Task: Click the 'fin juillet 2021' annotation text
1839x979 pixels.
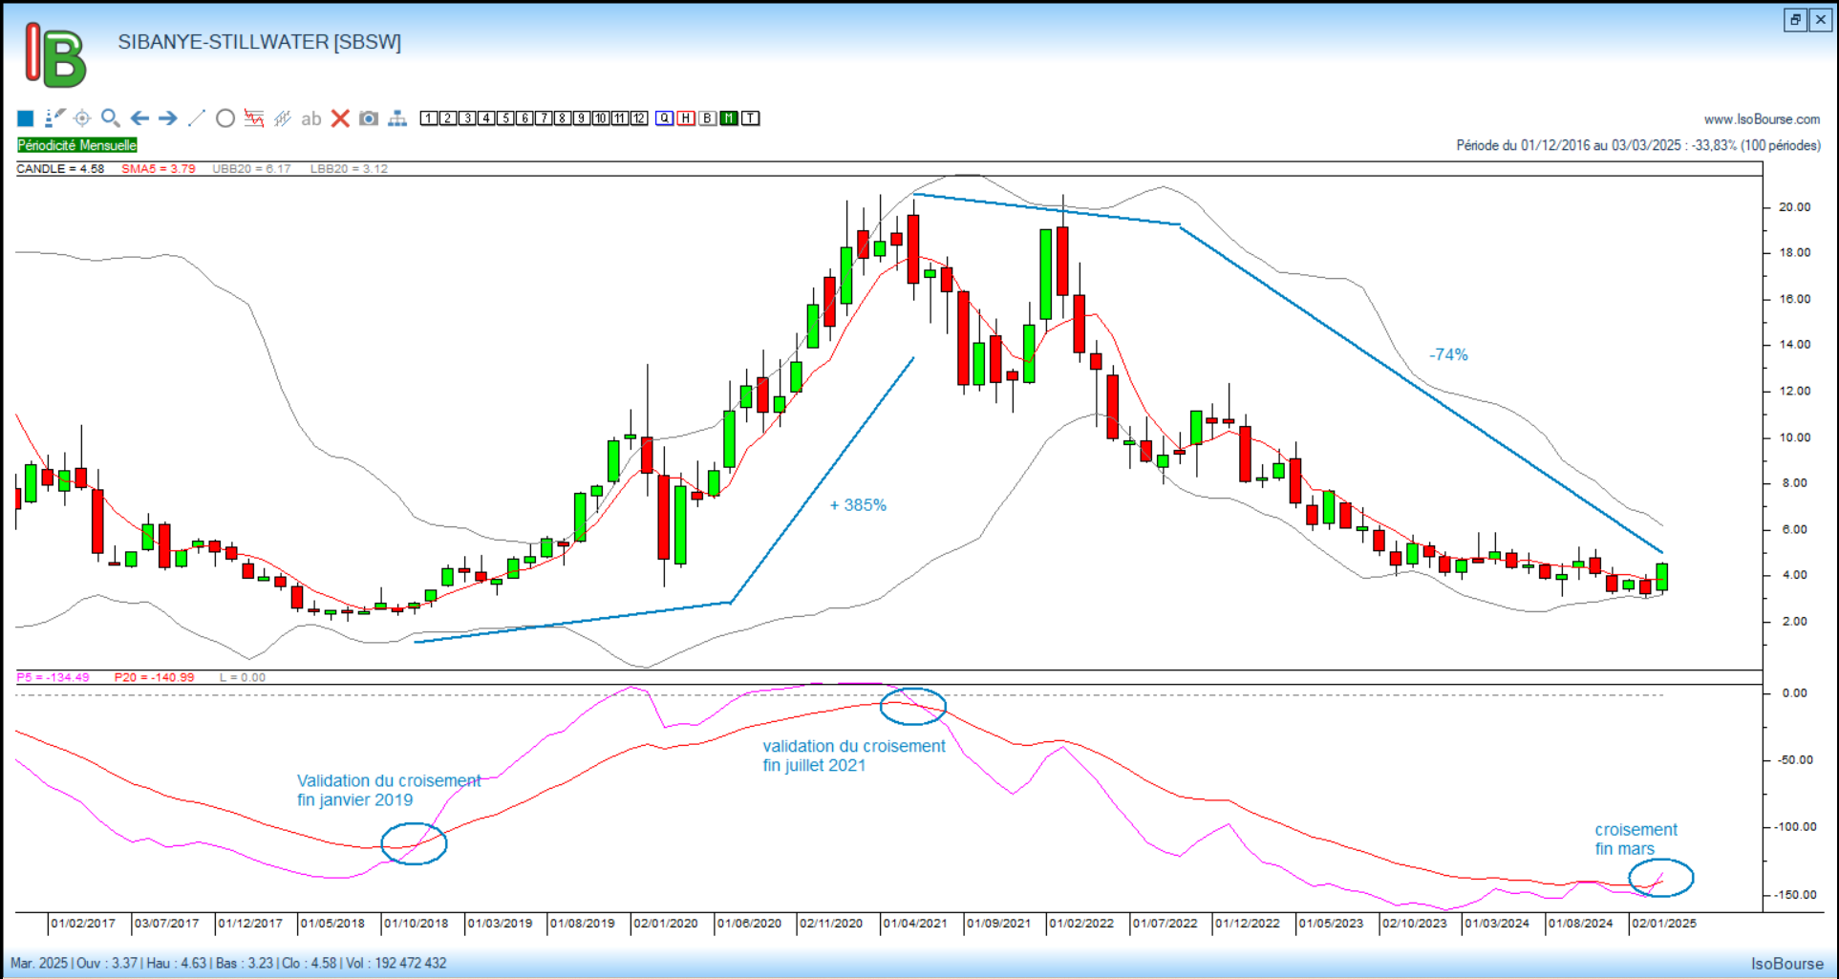Action: tap(814, 765)
